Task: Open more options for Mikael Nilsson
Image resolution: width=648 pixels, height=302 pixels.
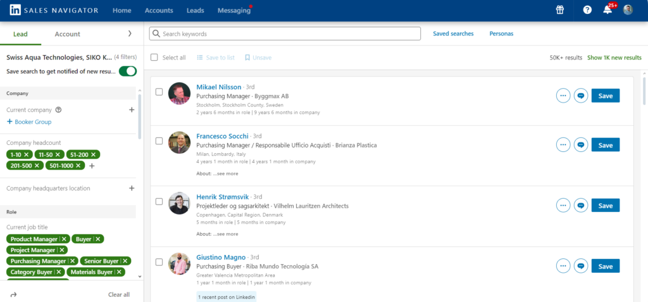Action: pyautogui.click(x=563, y=96)
